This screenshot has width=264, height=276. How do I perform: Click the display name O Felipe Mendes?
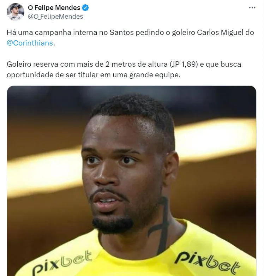tap(54, 8)
